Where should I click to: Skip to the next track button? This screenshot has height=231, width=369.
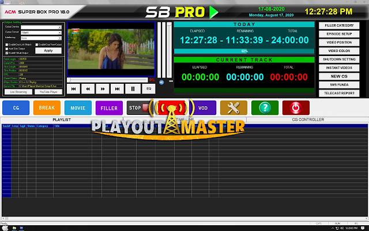pos(117,89)
